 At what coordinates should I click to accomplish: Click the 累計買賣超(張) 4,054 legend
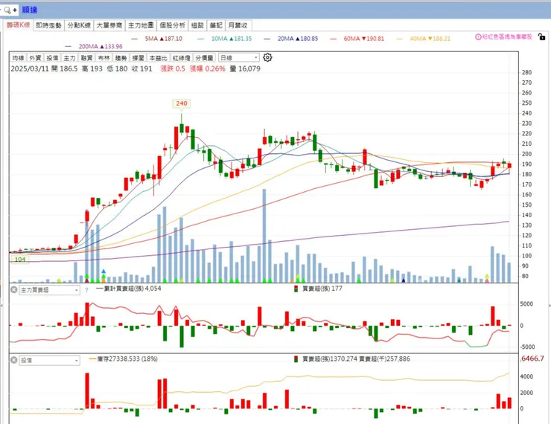pyautogui.click(x=128, y=289)
